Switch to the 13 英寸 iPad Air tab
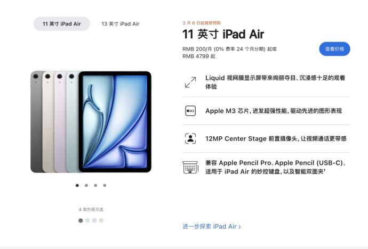This screenshot has height=249, width=368. [120, 24]
